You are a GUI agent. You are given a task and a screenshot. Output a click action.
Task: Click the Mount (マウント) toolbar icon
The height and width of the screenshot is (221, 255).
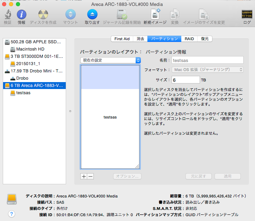pyautogui.click(x=71, y=14)
